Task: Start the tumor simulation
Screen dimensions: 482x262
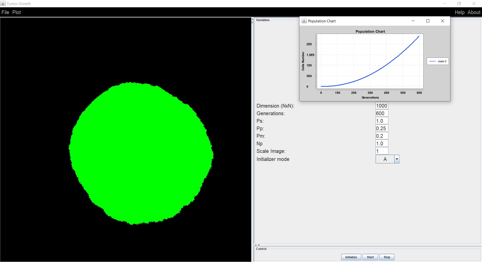Action: pyautogui.click(x=370, y=257)
